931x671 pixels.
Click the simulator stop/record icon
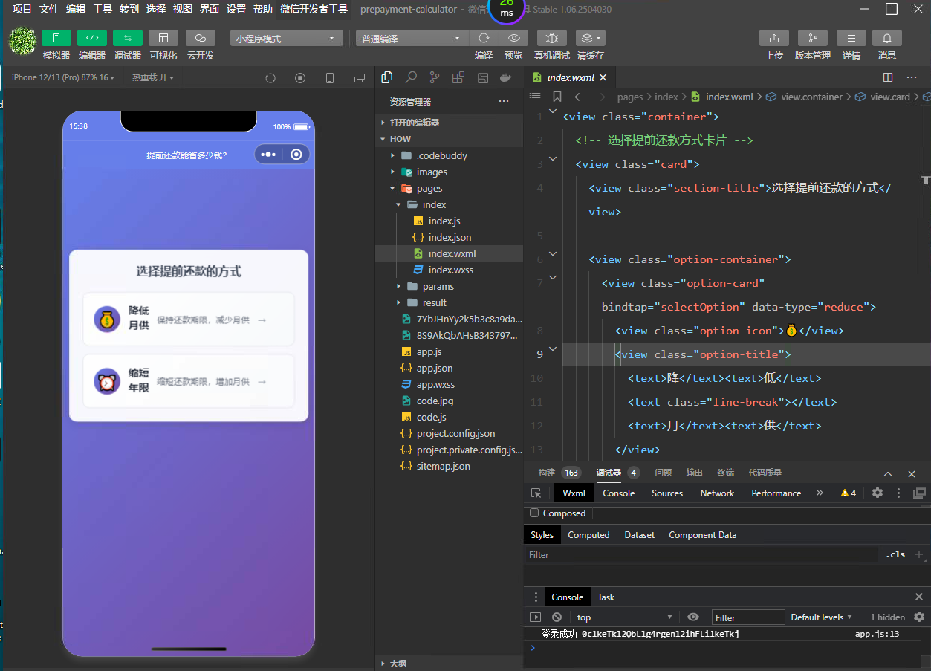tap(300, 78)
